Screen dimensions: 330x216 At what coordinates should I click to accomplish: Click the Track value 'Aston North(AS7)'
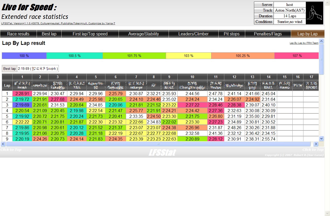(x=290, y=10)
